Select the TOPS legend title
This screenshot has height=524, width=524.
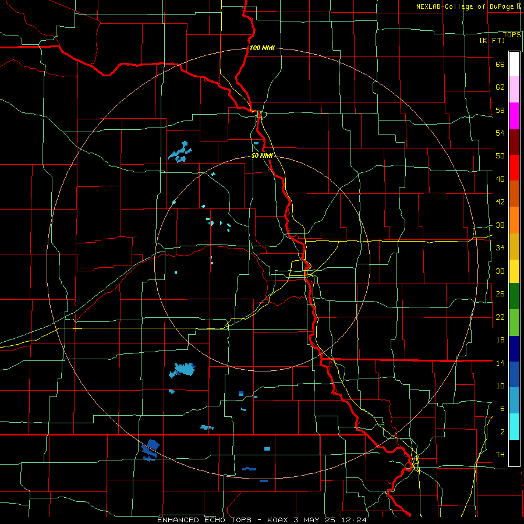[x=512, y=34]
